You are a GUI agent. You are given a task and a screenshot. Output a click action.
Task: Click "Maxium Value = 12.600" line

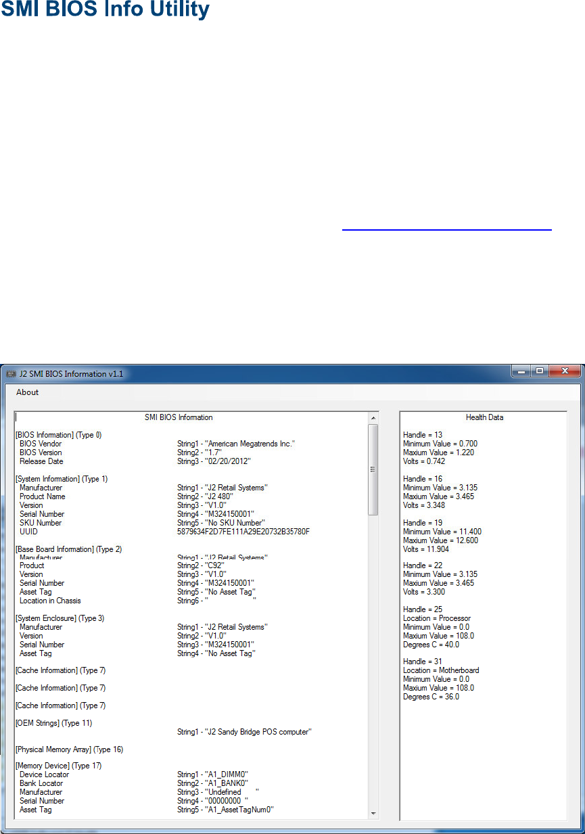(x=442, y=540)
